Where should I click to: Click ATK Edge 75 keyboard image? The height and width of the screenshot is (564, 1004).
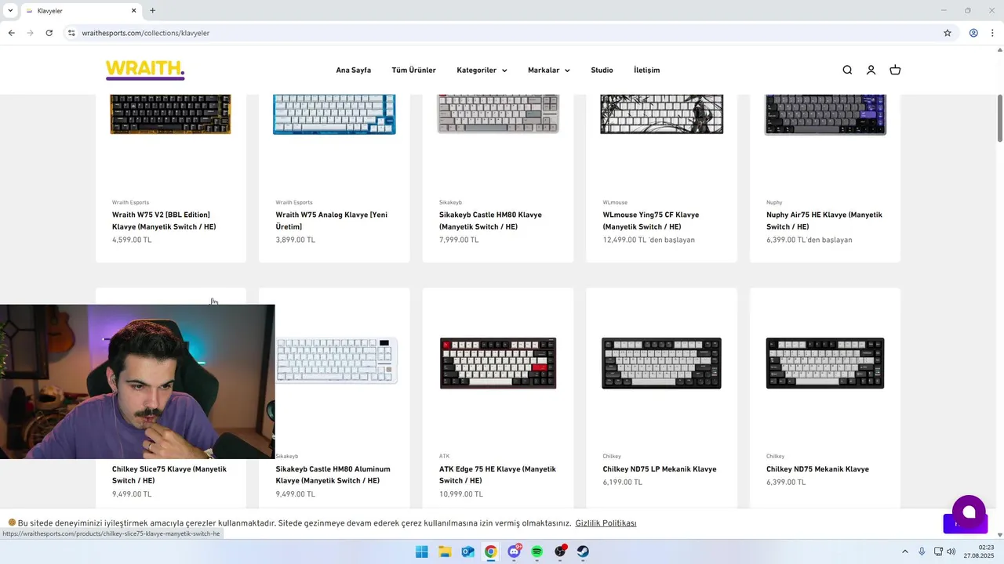[x=498, y=363]
